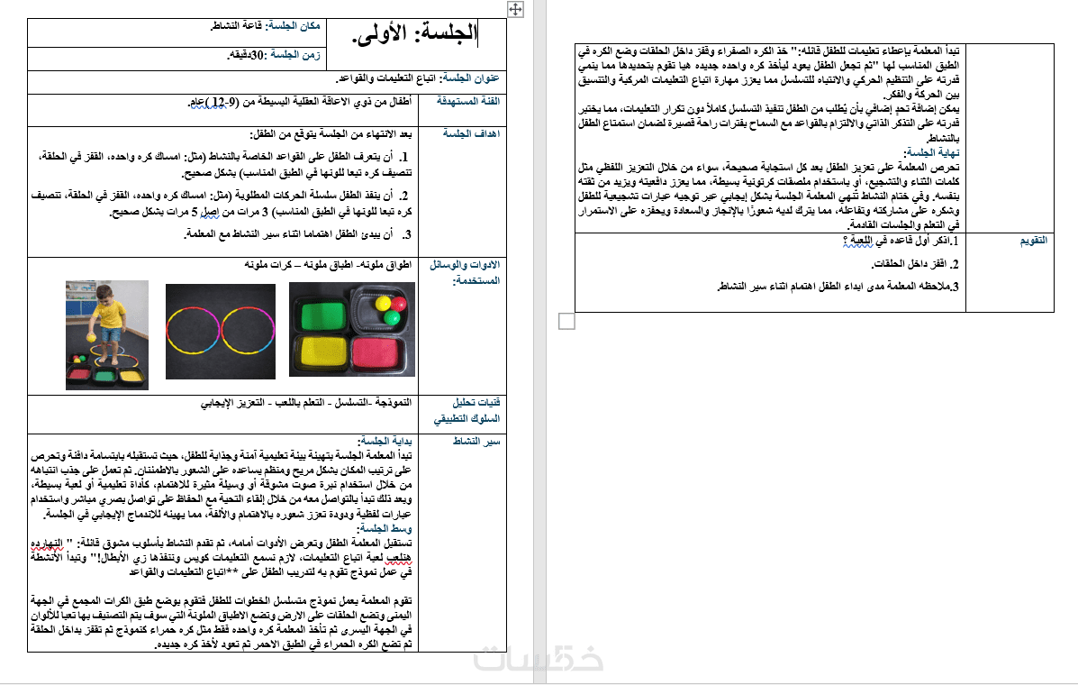The width and height of the screenshot is (1078, 685).
Task: Click objective 2 starting "أن ينفذ الطفل سلسلة الحركات"
Action: [x=222, y=204]
